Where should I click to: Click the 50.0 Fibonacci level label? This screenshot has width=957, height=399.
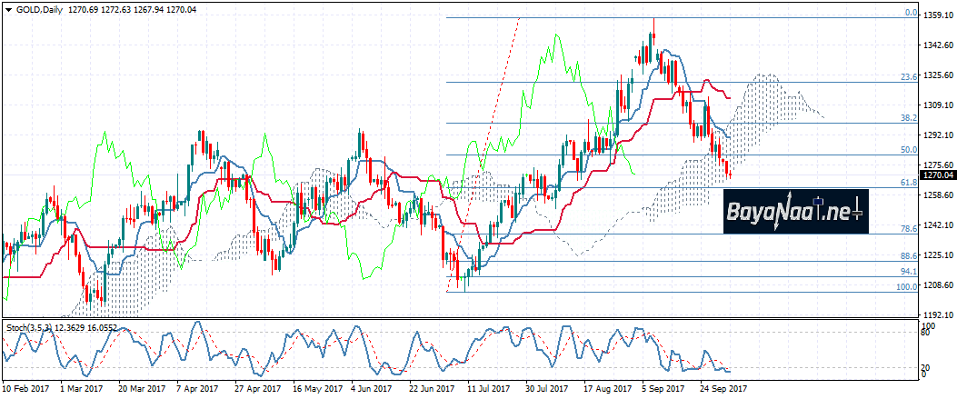(x=906, y=150)
